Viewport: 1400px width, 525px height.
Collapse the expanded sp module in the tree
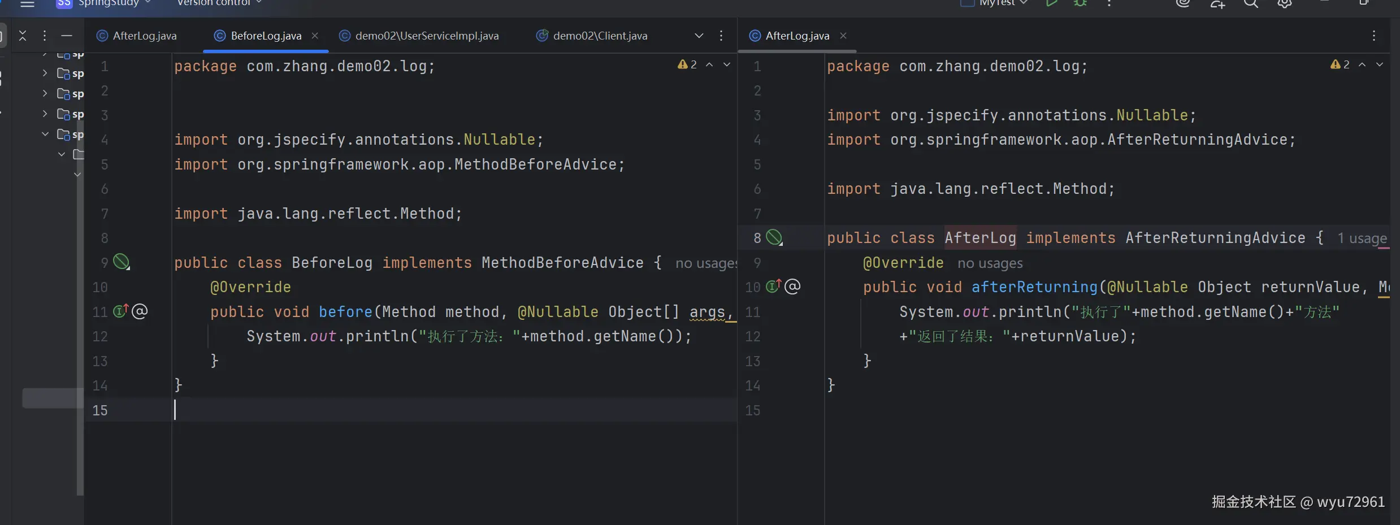(x=45, y=134)
